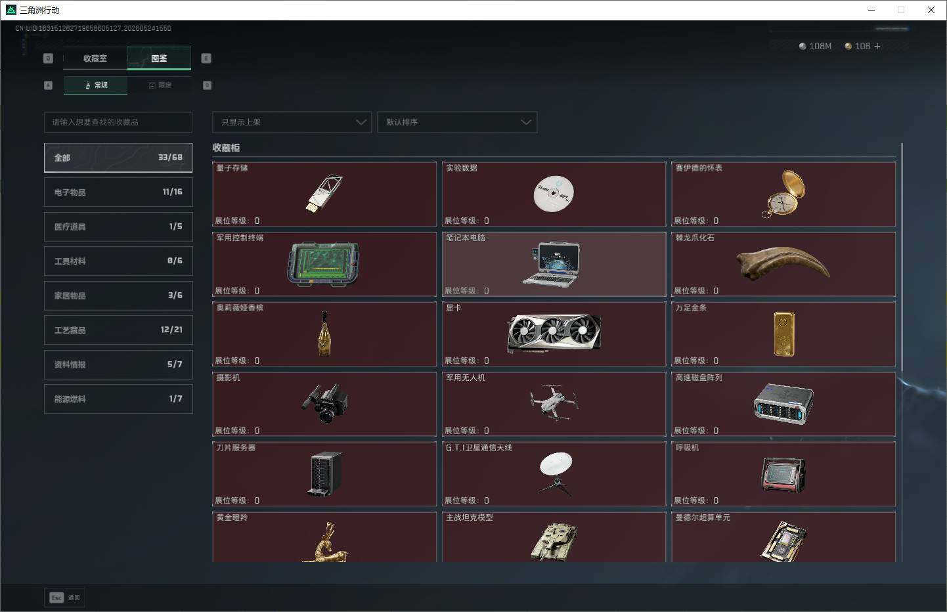
Task: Expand the 默认排序 sort dropdown
Action: coord(457,122)
